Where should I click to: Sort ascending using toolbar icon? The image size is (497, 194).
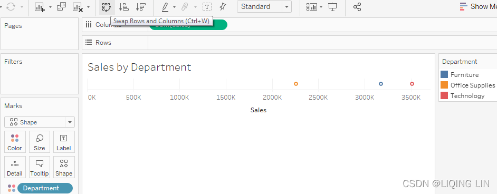coord(123,7)
